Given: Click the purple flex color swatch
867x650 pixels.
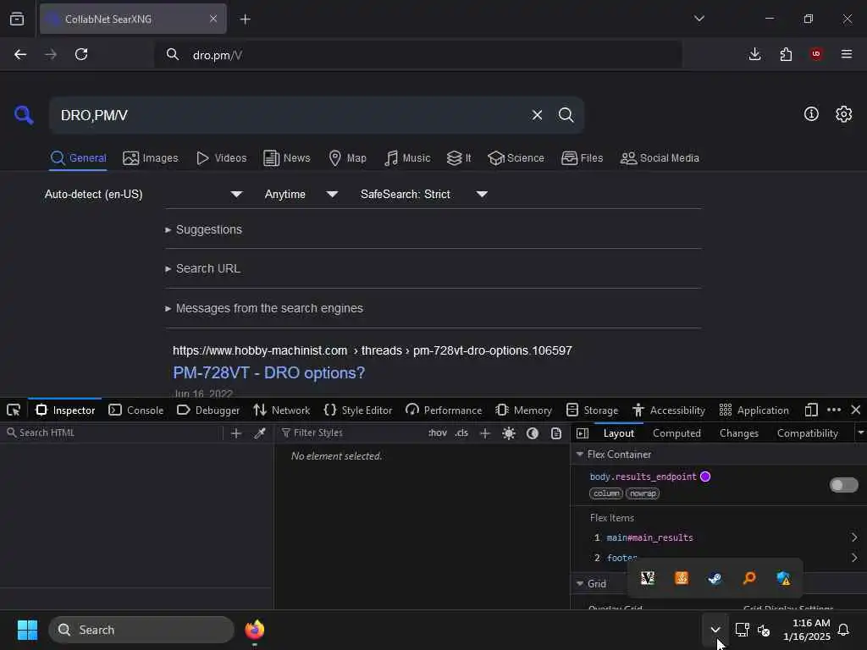Looking at the screenshot, I should (705, 476).
